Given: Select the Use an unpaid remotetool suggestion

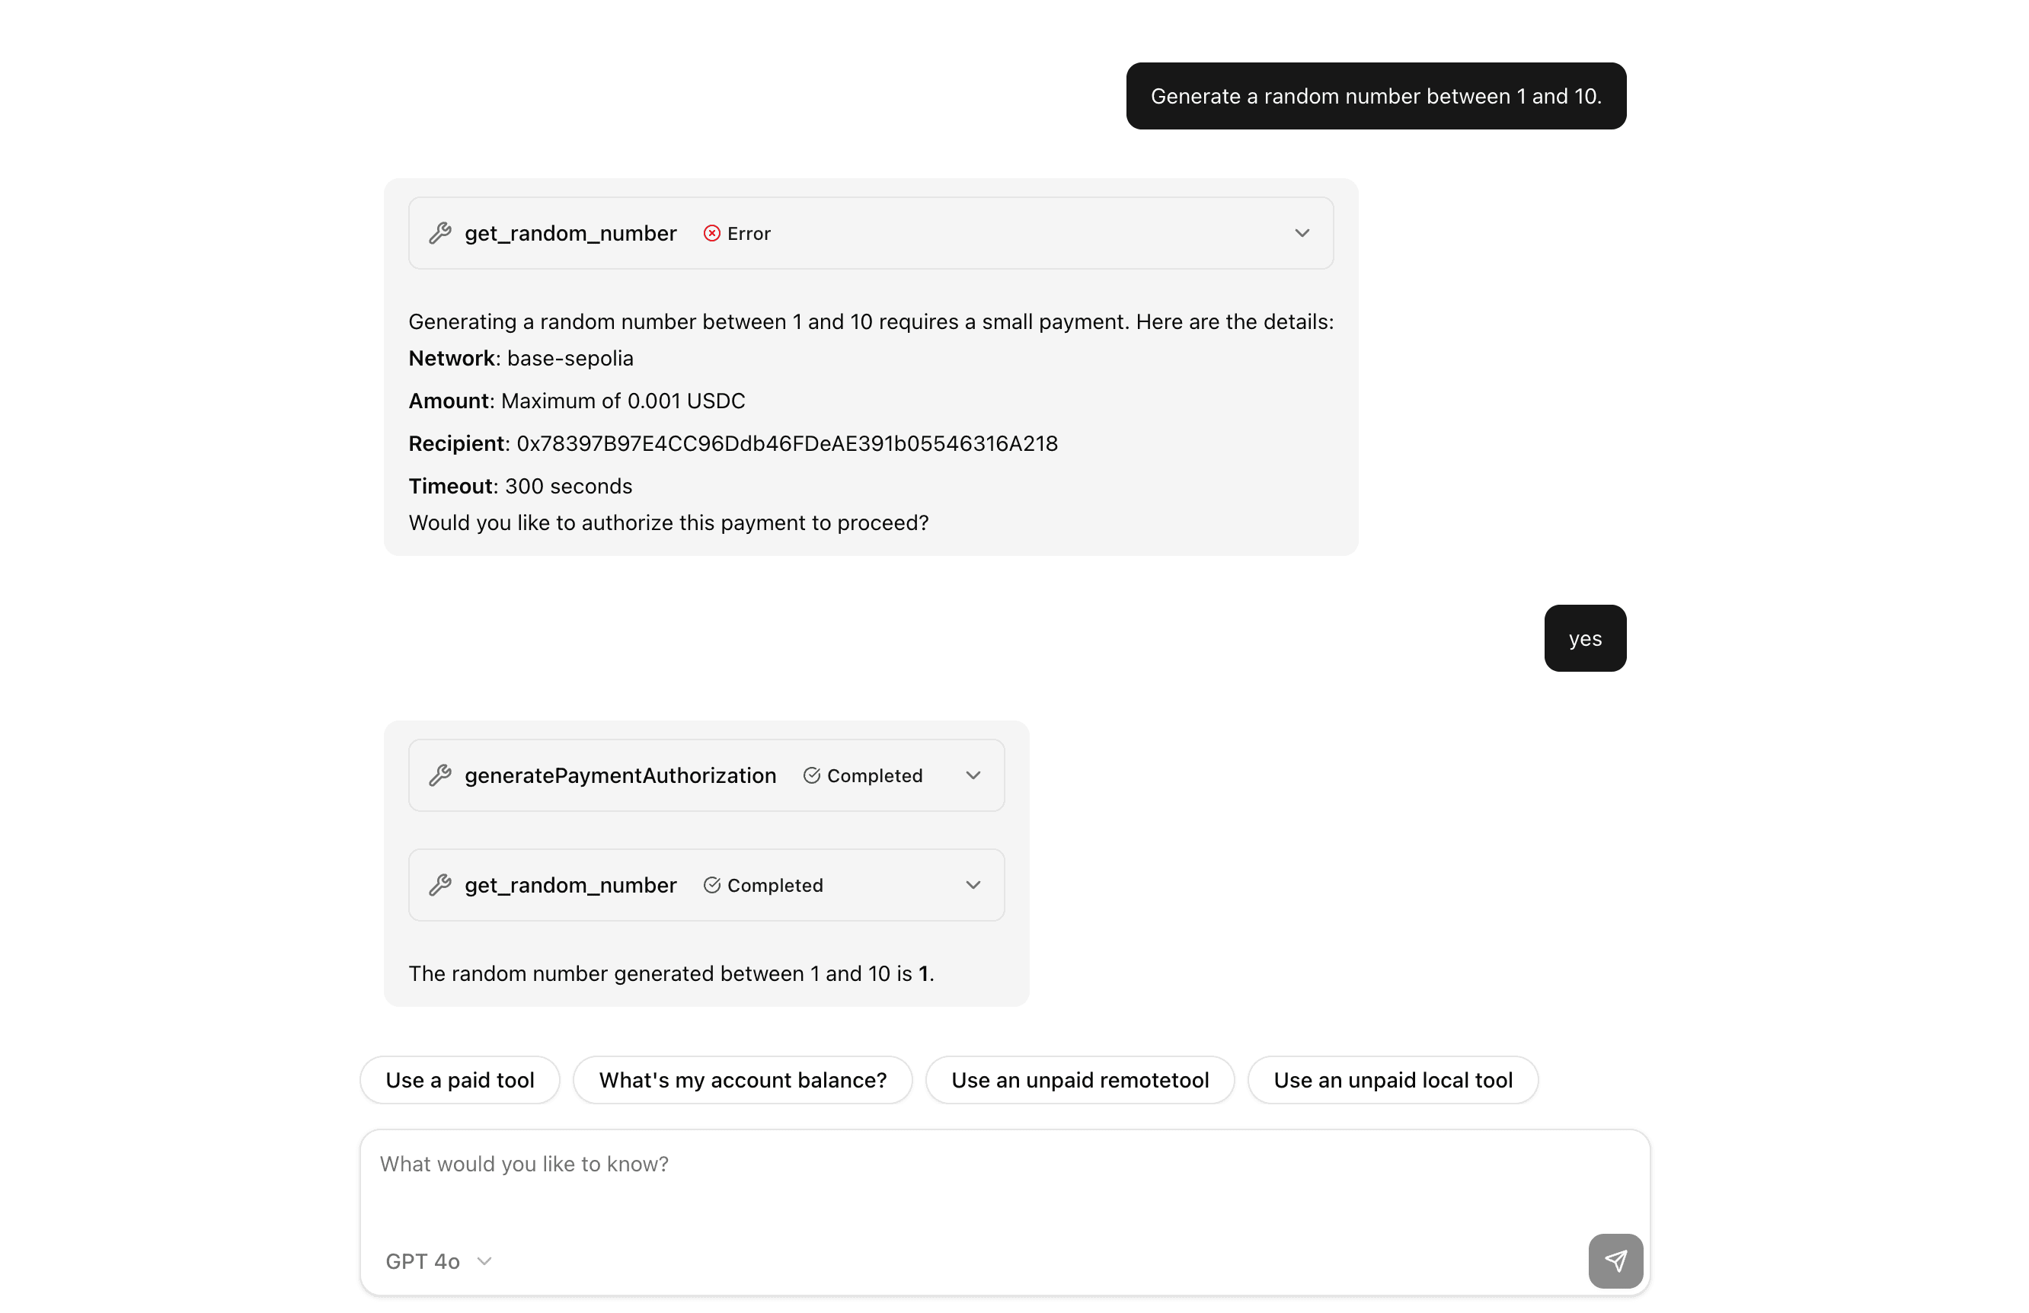Looking at the screenshot, I should point(1080,1079).
